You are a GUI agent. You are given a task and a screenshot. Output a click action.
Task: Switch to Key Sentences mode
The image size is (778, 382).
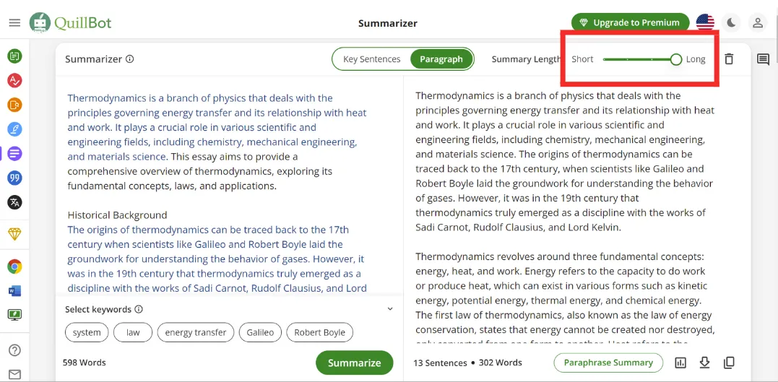tap(371, 59)
